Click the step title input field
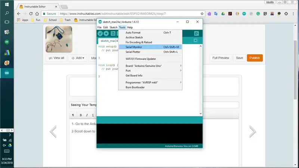 [x=154, y=105]
